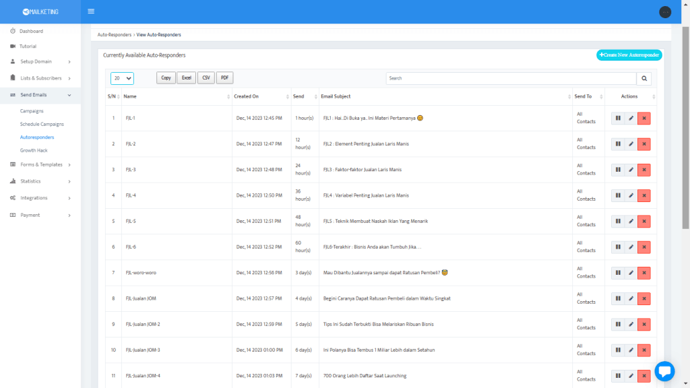Sort table by Email Subject column

445,96
